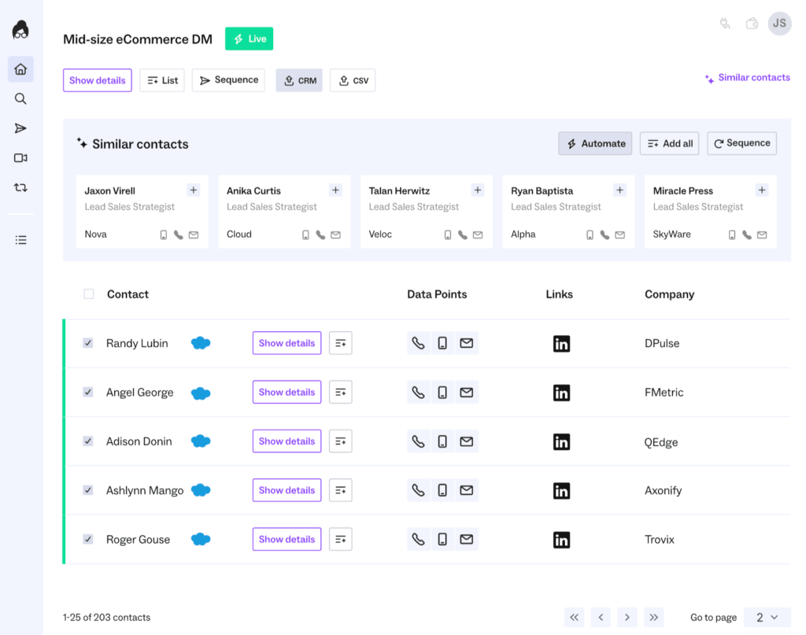
Task: Click the home icon in sidebar
Action: [x=20, y=69]
